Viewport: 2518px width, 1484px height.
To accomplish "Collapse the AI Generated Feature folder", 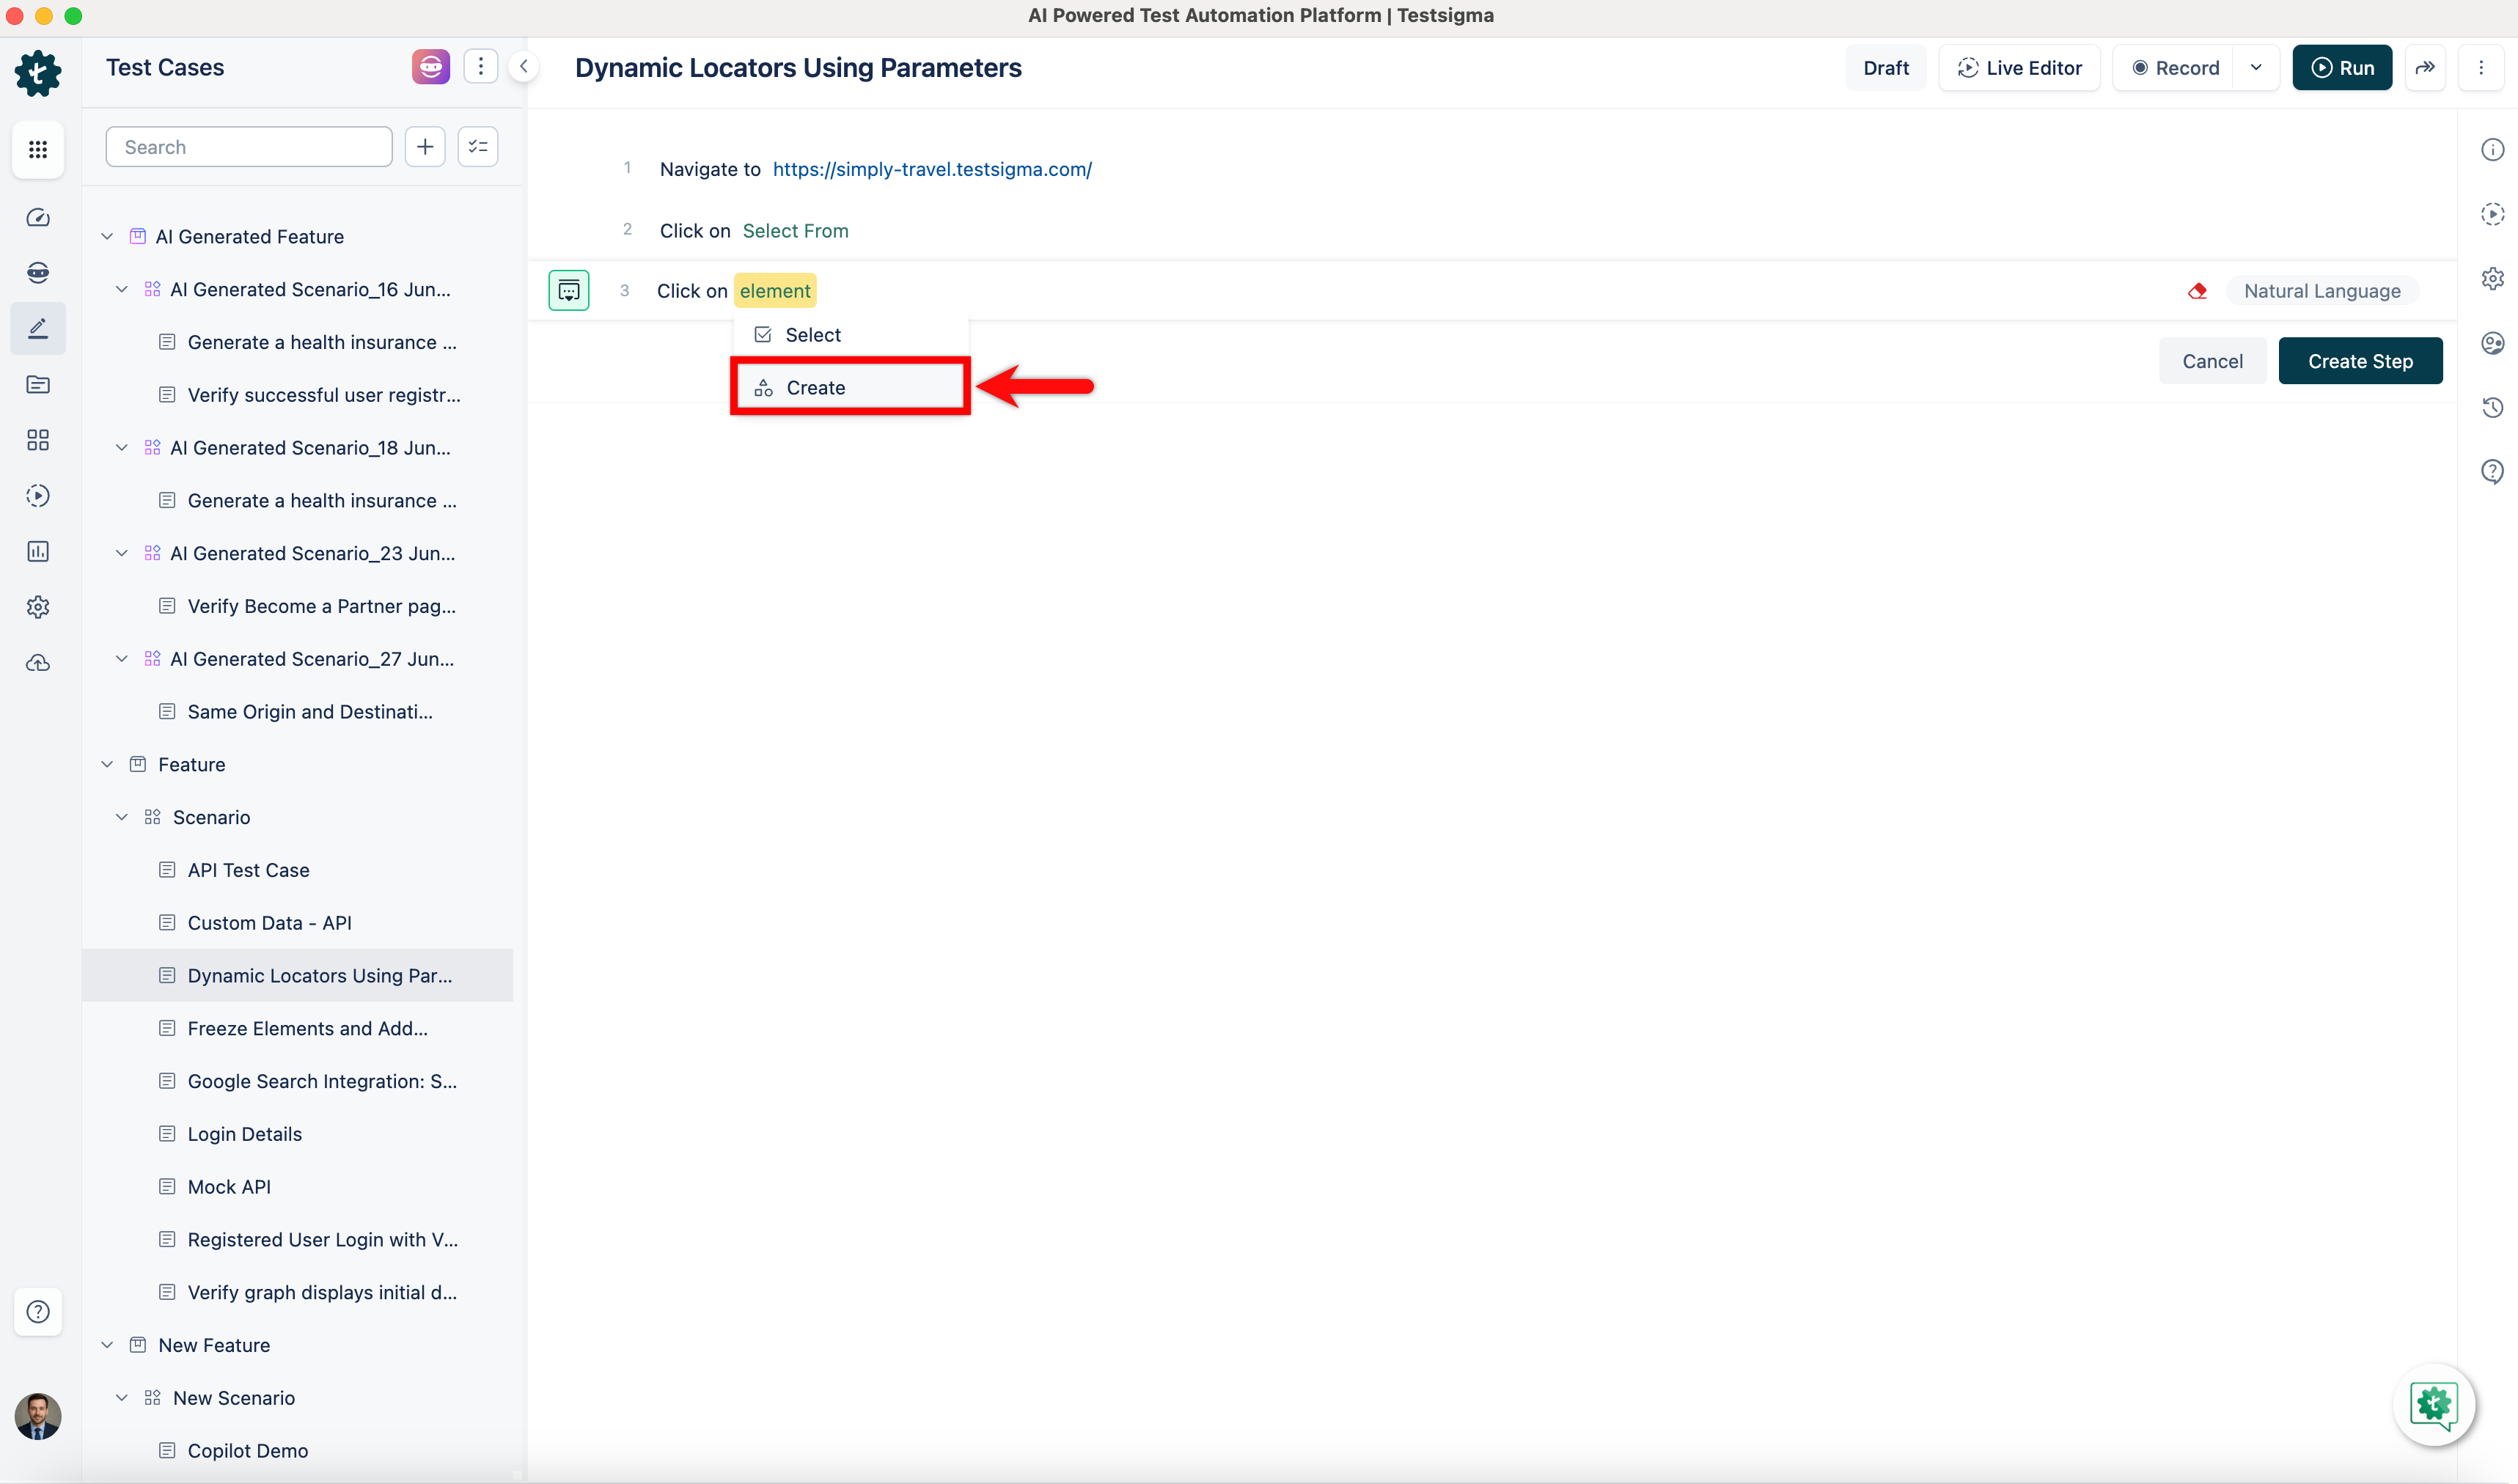I will (107, 237).
